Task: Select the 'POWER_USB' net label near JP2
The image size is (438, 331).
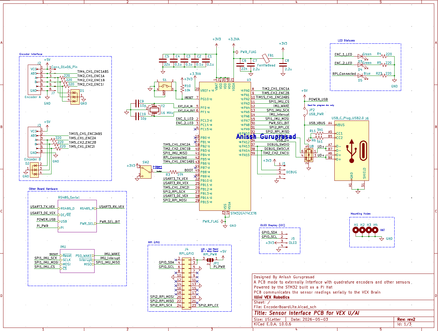Action: [x=318, y=100]
